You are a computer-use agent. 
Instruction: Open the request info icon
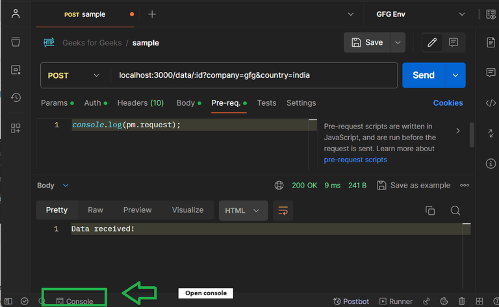491,164
